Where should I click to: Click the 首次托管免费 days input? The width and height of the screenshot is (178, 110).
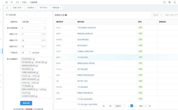pyautogui.click(x=33, y=28)
